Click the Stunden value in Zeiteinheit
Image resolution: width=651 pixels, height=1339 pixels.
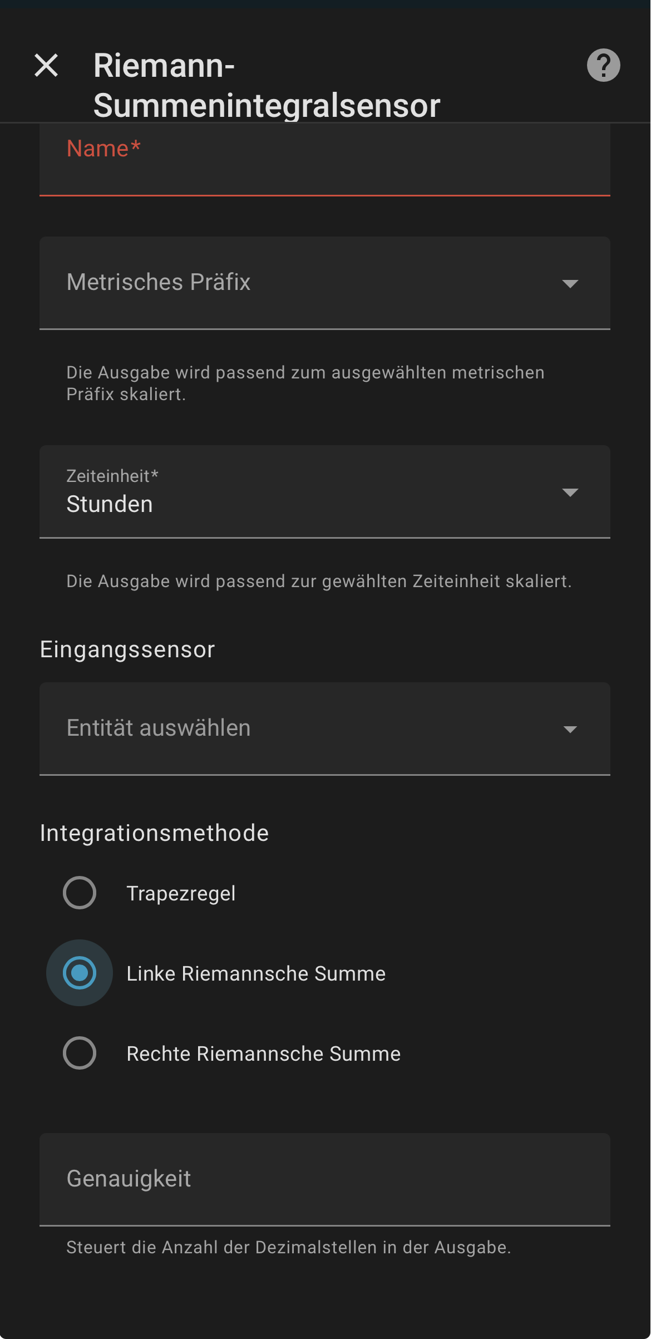[x=110, y=504]
